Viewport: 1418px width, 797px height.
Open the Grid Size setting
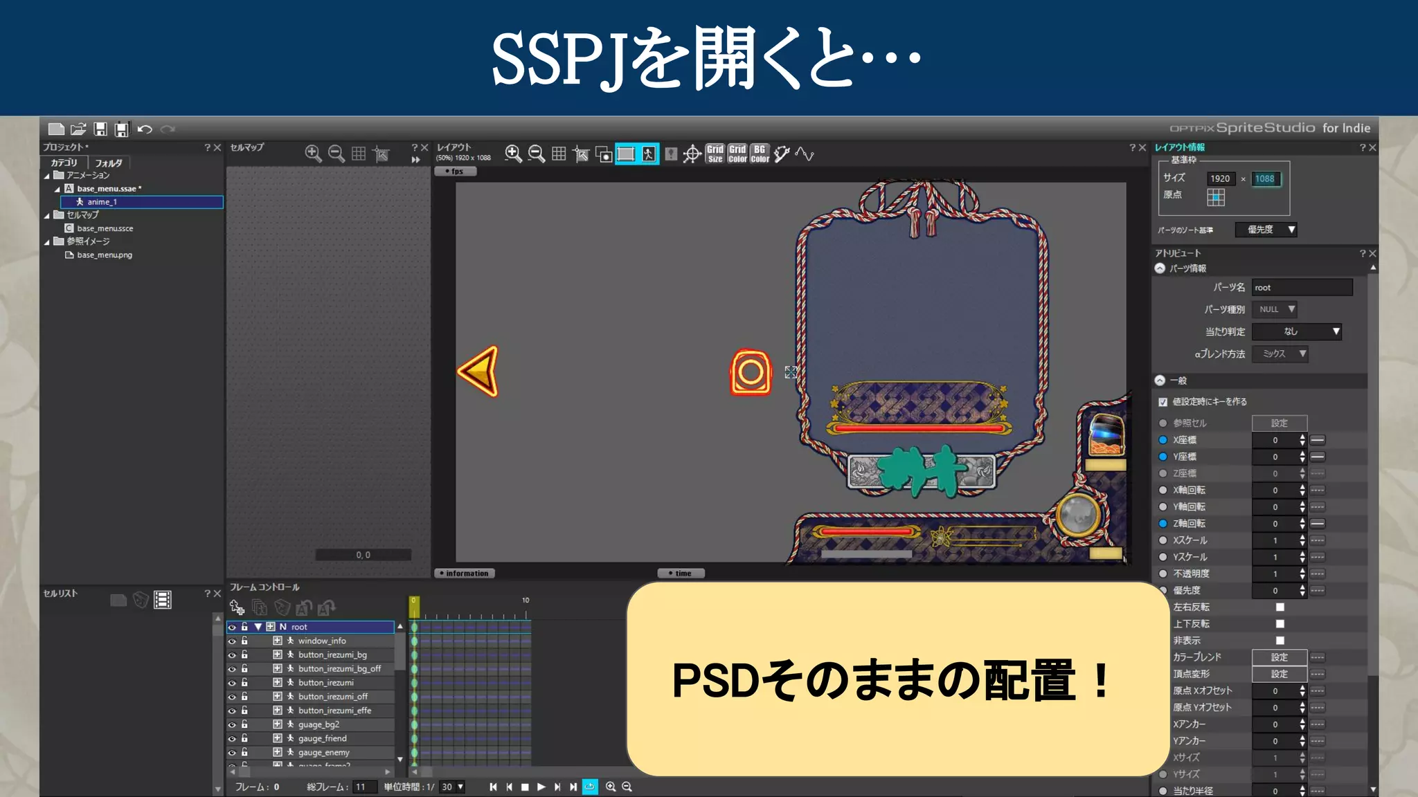715,154
